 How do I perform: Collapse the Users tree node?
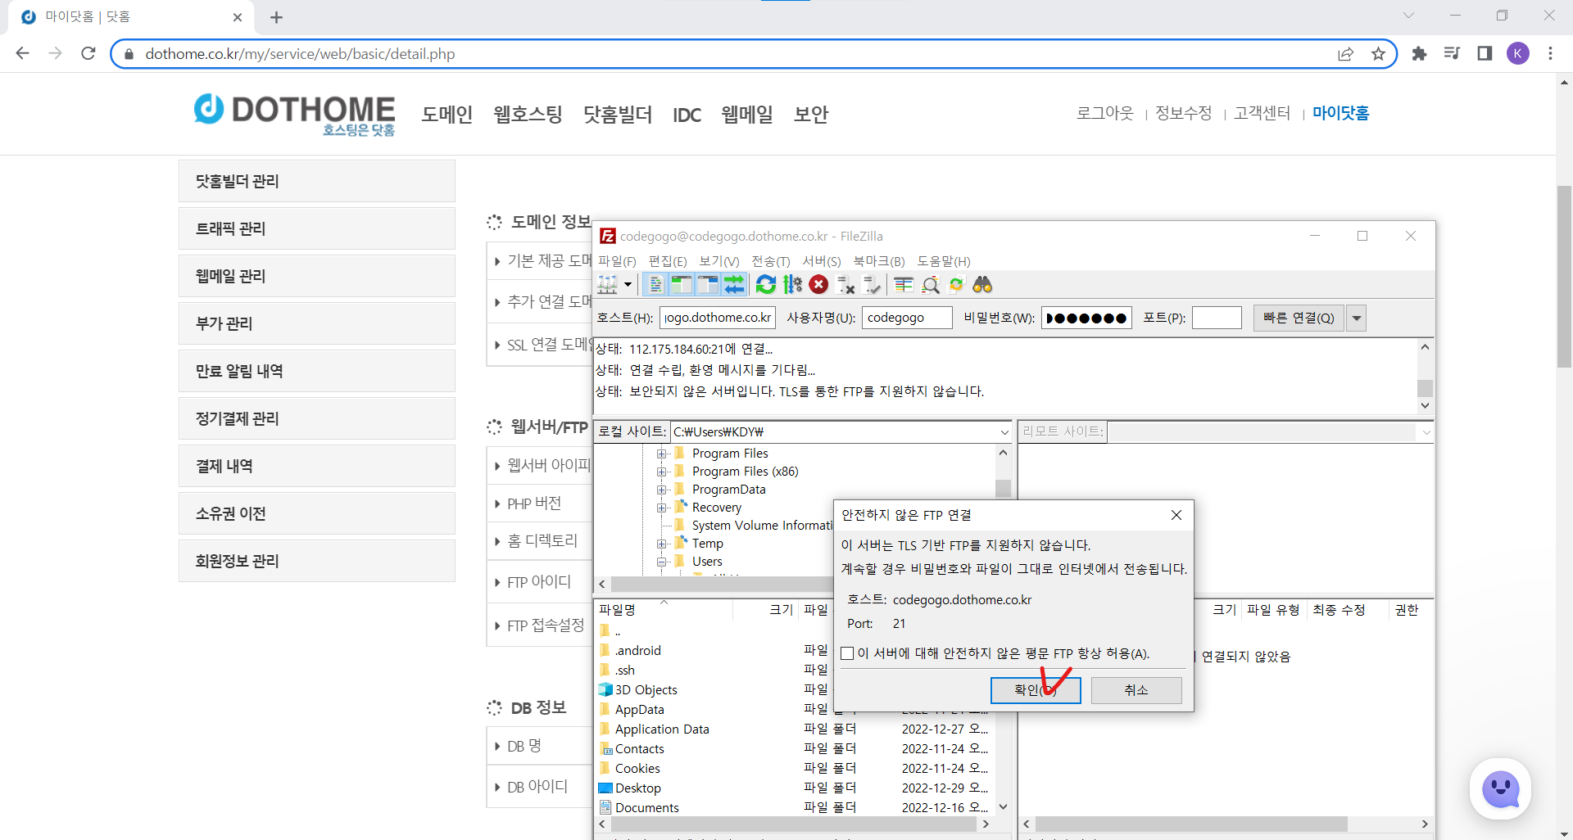pos(662,562)
